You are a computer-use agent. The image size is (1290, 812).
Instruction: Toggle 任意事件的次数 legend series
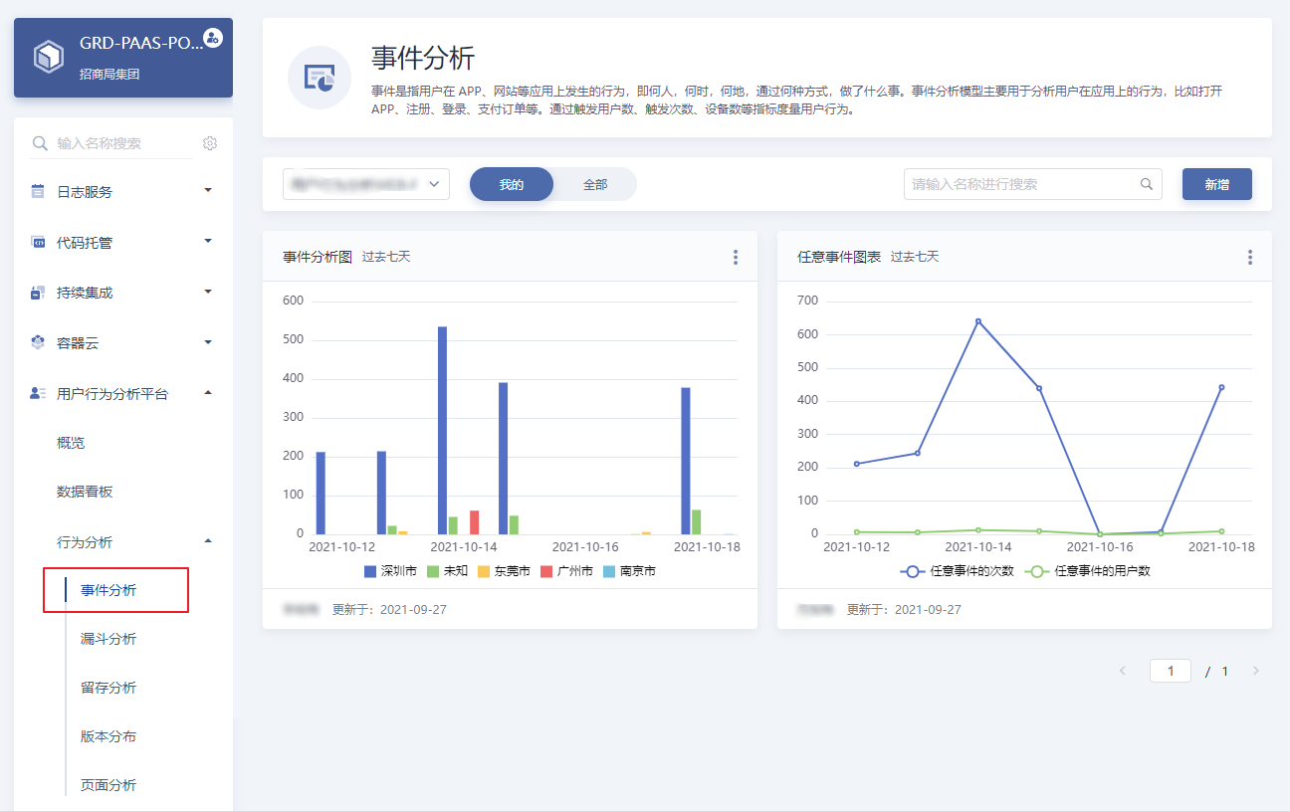tap(957, 571)
